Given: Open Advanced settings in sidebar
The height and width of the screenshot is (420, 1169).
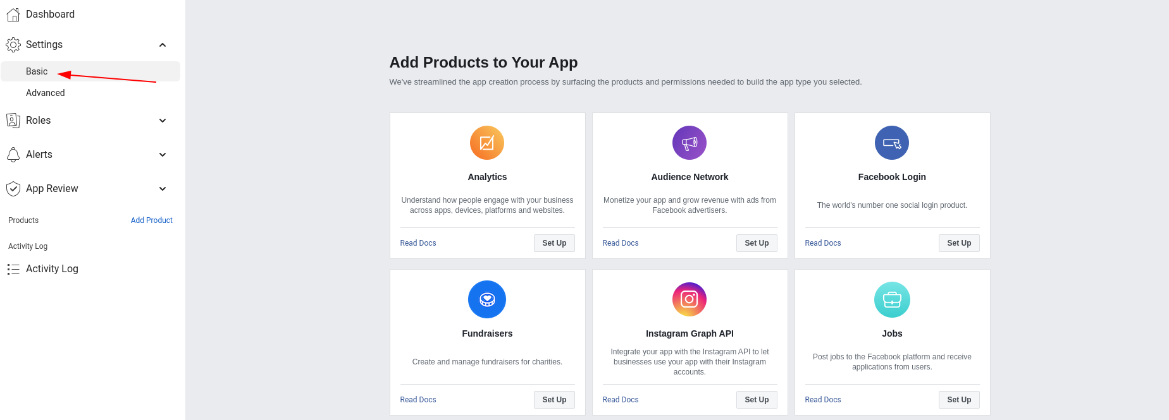Looking at the screenshot, I should pyautogui.click(x=46, y=93).
